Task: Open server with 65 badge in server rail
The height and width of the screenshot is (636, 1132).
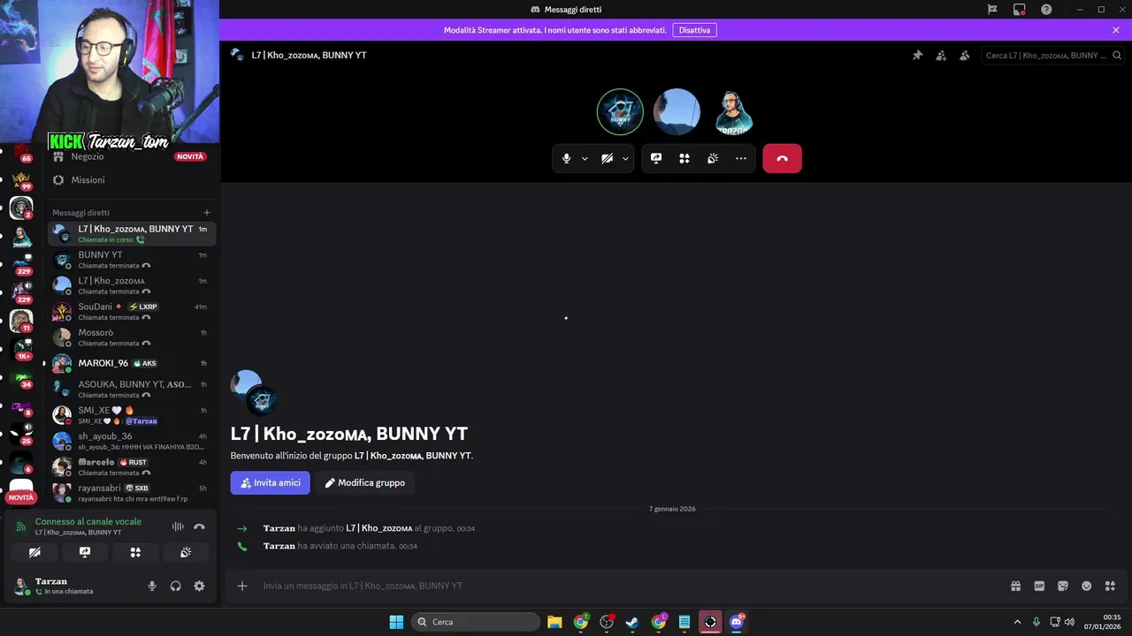Action: (21, 153)
